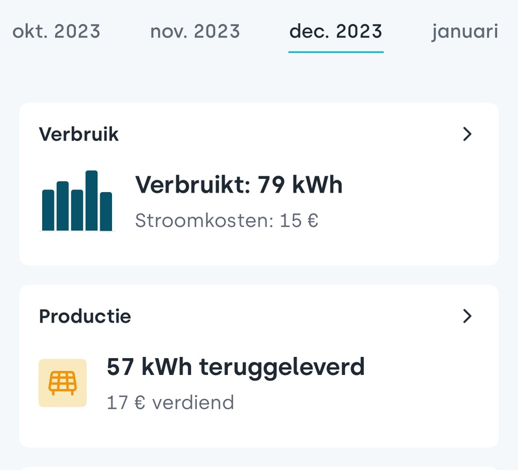Expand the Verbruik card chevron
Image resolution: width=518 pixels, height=470 pixels.
467,134
